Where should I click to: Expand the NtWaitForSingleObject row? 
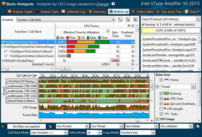[x=3, y=60]
